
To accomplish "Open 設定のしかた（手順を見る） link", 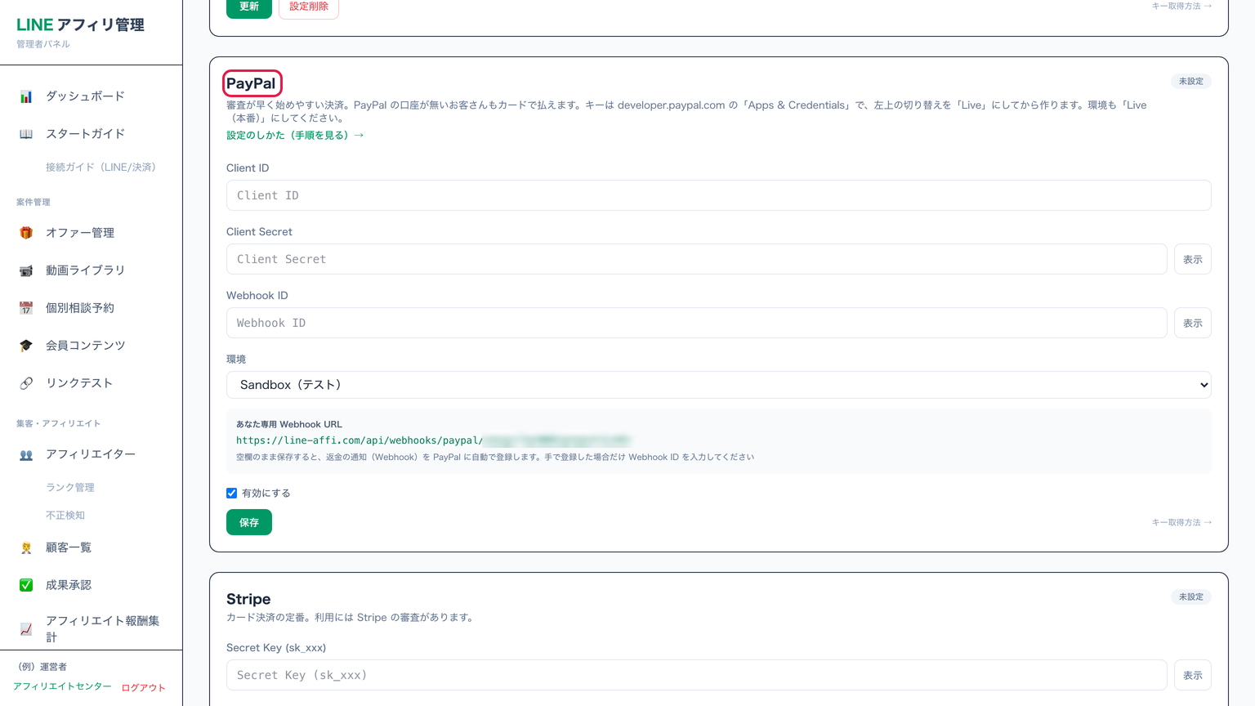I will (295, 135).
